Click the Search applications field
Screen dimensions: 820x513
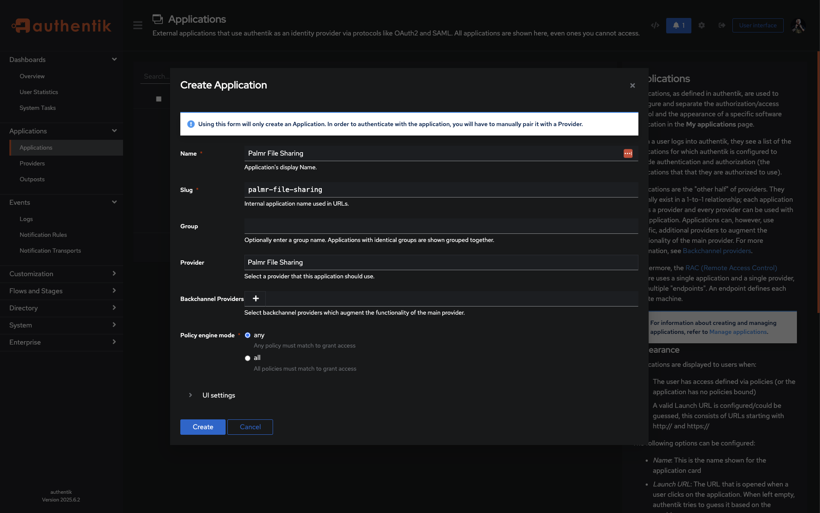155,77
